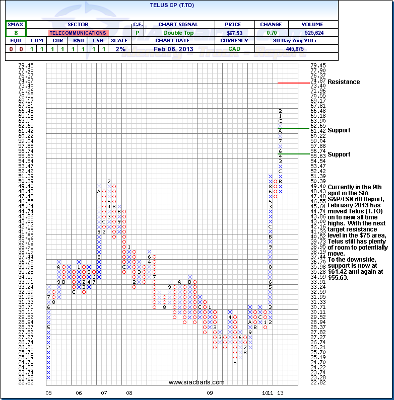Click the CHART SIGNAL column header
The image size is (394, 400).
pos(178,24)
